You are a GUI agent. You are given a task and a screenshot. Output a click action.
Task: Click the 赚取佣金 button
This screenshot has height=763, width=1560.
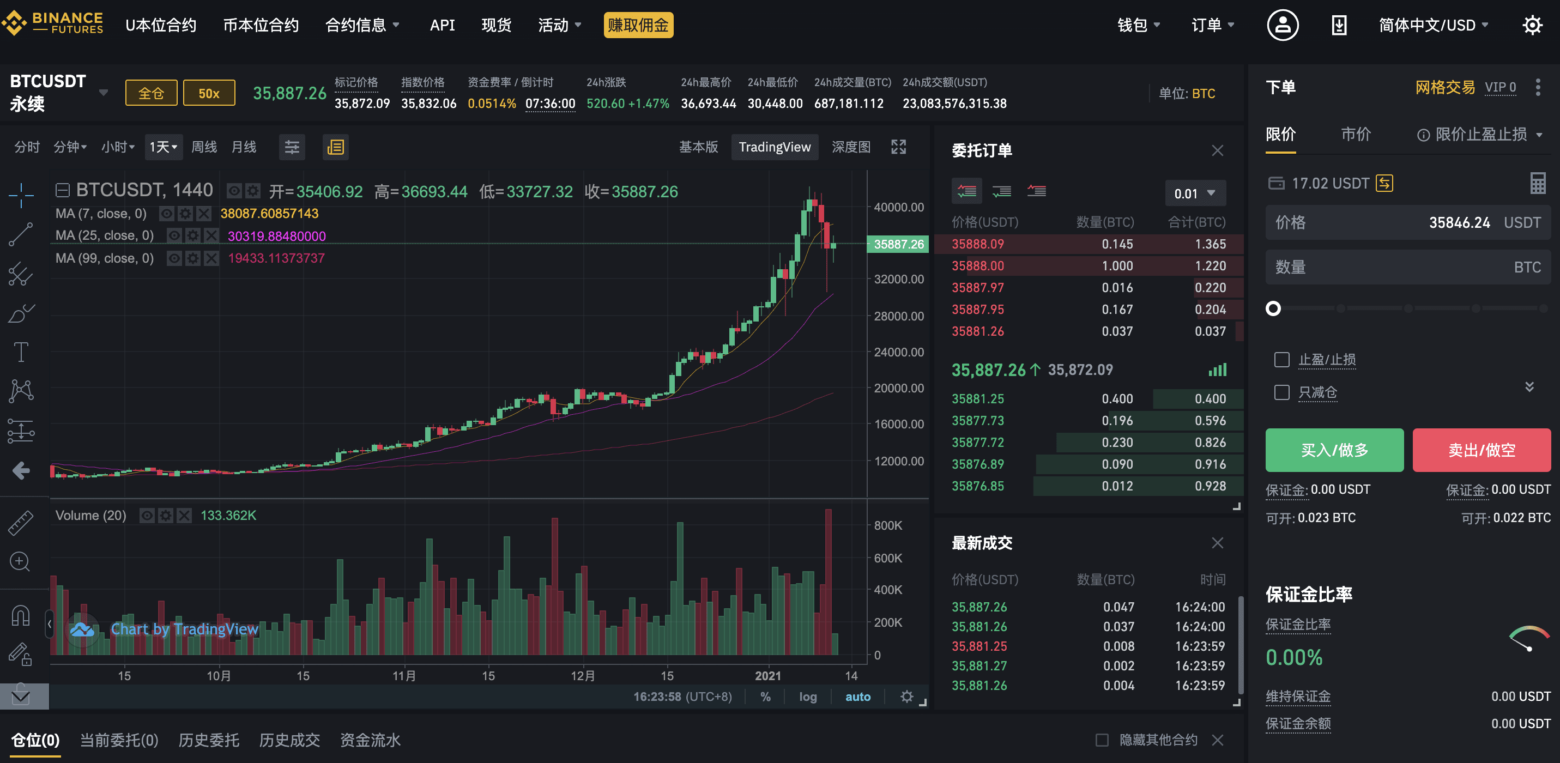pyautogui.click(x=638, y=25)
